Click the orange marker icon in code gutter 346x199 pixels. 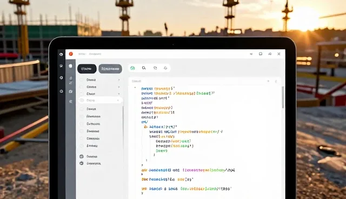coord(145,127)
